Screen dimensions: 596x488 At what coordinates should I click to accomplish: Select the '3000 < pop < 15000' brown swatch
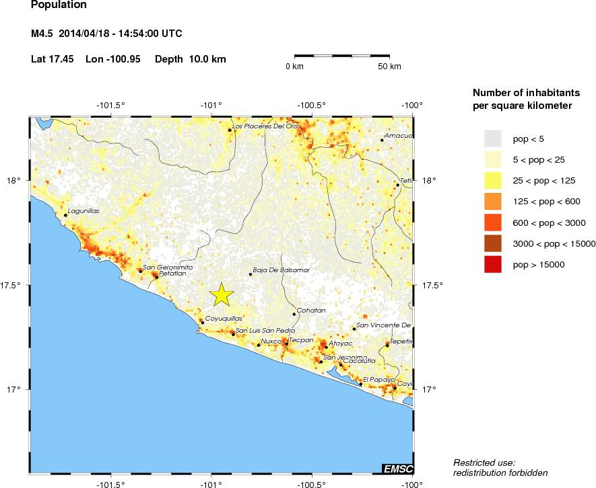point(493,243)
